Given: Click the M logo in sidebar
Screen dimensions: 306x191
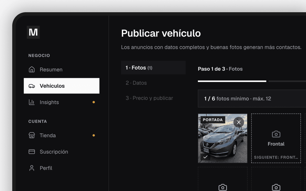Looking at the screenshot, I should click(33, 32).
